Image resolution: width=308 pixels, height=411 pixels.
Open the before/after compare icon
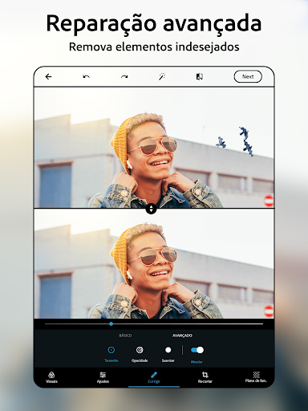coord(200,77)
